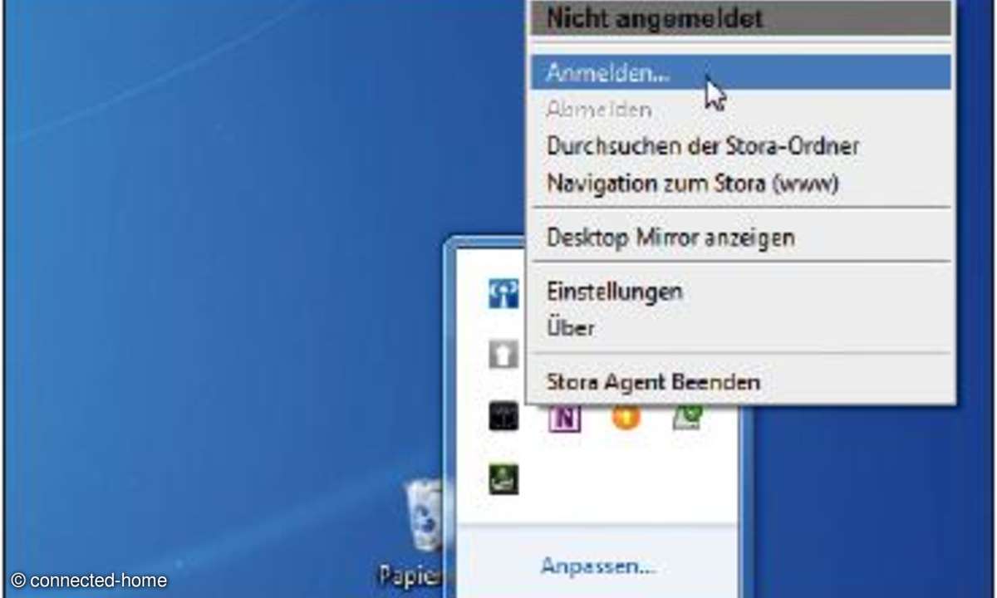Click the grey upload arrow tray icon

point(503,355)
